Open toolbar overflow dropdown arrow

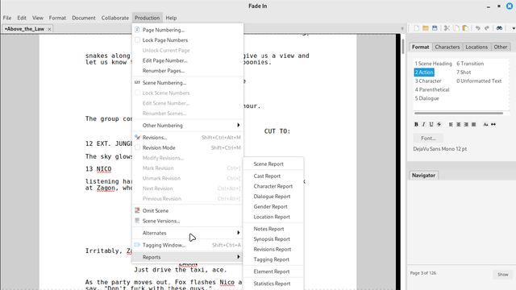pyautogui.click(x=514, y=28)
